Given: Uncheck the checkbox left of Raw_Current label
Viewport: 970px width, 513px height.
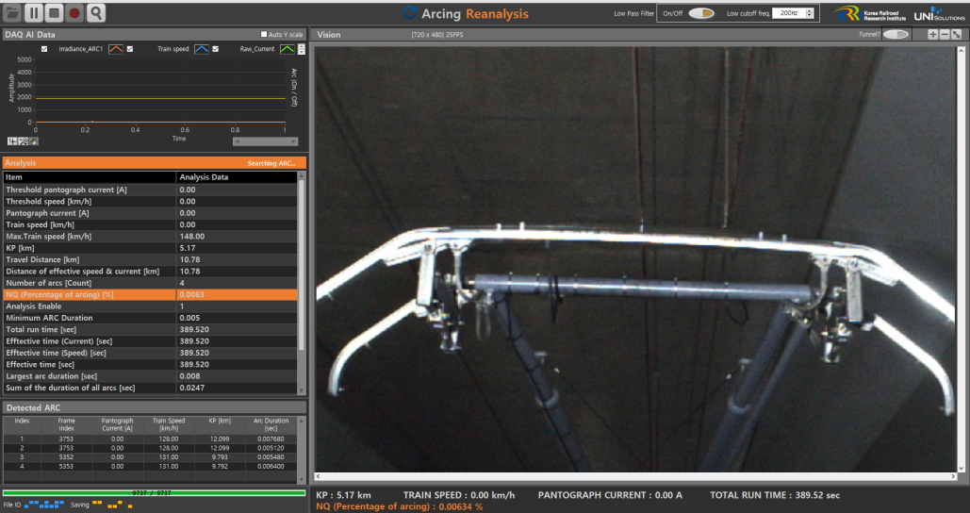Looking at the screenshot, I should coord(215,49).
